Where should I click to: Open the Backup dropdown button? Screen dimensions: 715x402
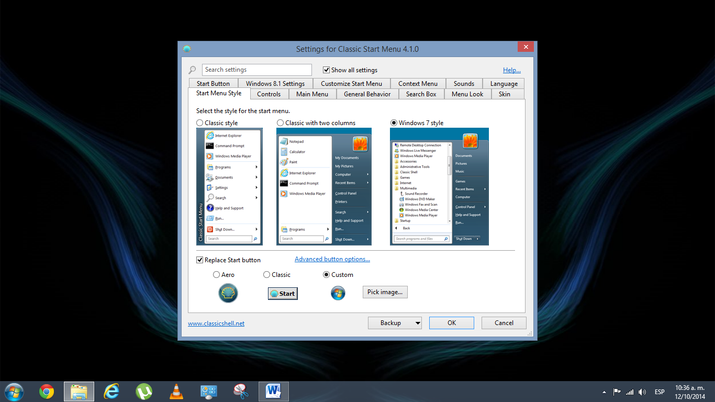click(395, 323)
